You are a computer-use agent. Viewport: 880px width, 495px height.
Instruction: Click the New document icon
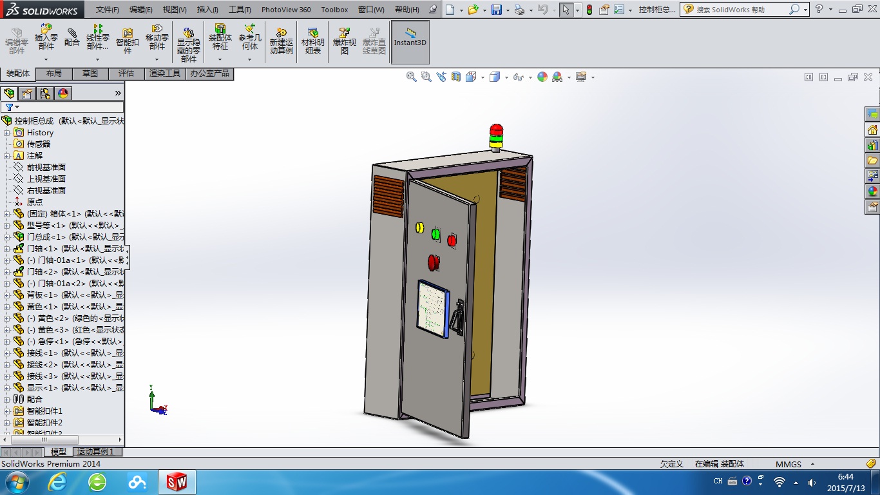(x=450, y=10)
